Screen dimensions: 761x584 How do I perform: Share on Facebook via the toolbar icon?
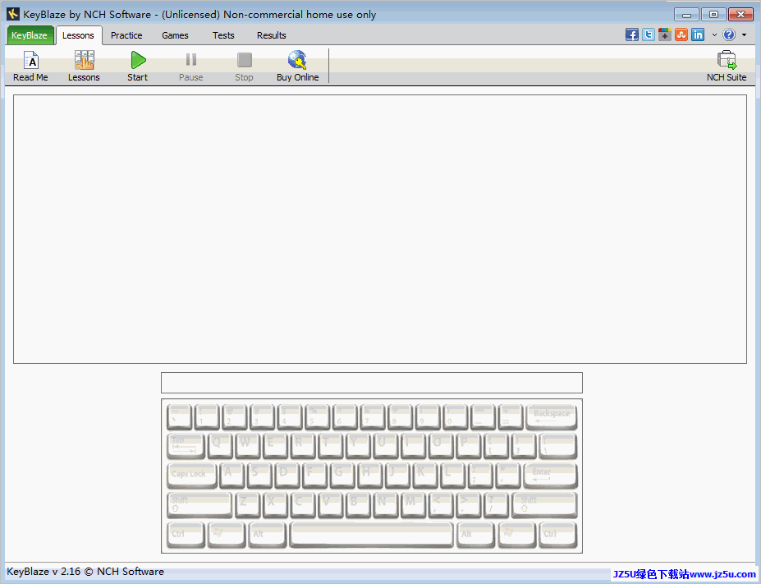tap(632, 35)
